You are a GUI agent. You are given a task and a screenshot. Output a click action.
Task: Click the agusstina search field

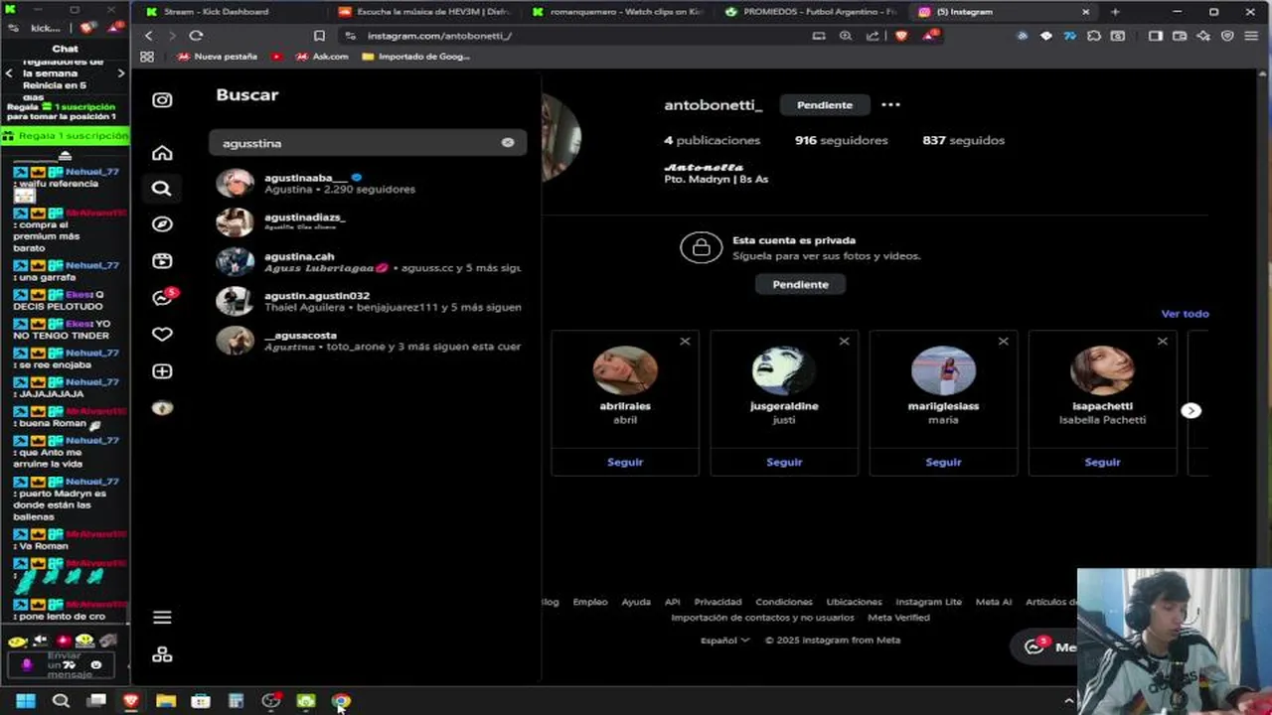pos(368,143)
